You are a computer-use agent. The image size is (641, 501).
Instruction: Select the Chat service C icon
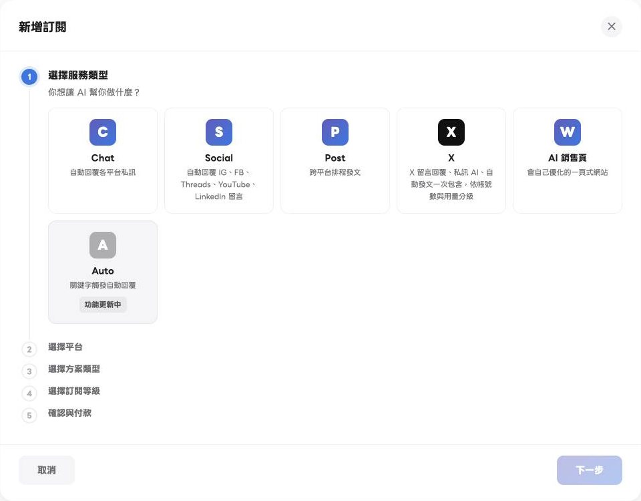103,132
